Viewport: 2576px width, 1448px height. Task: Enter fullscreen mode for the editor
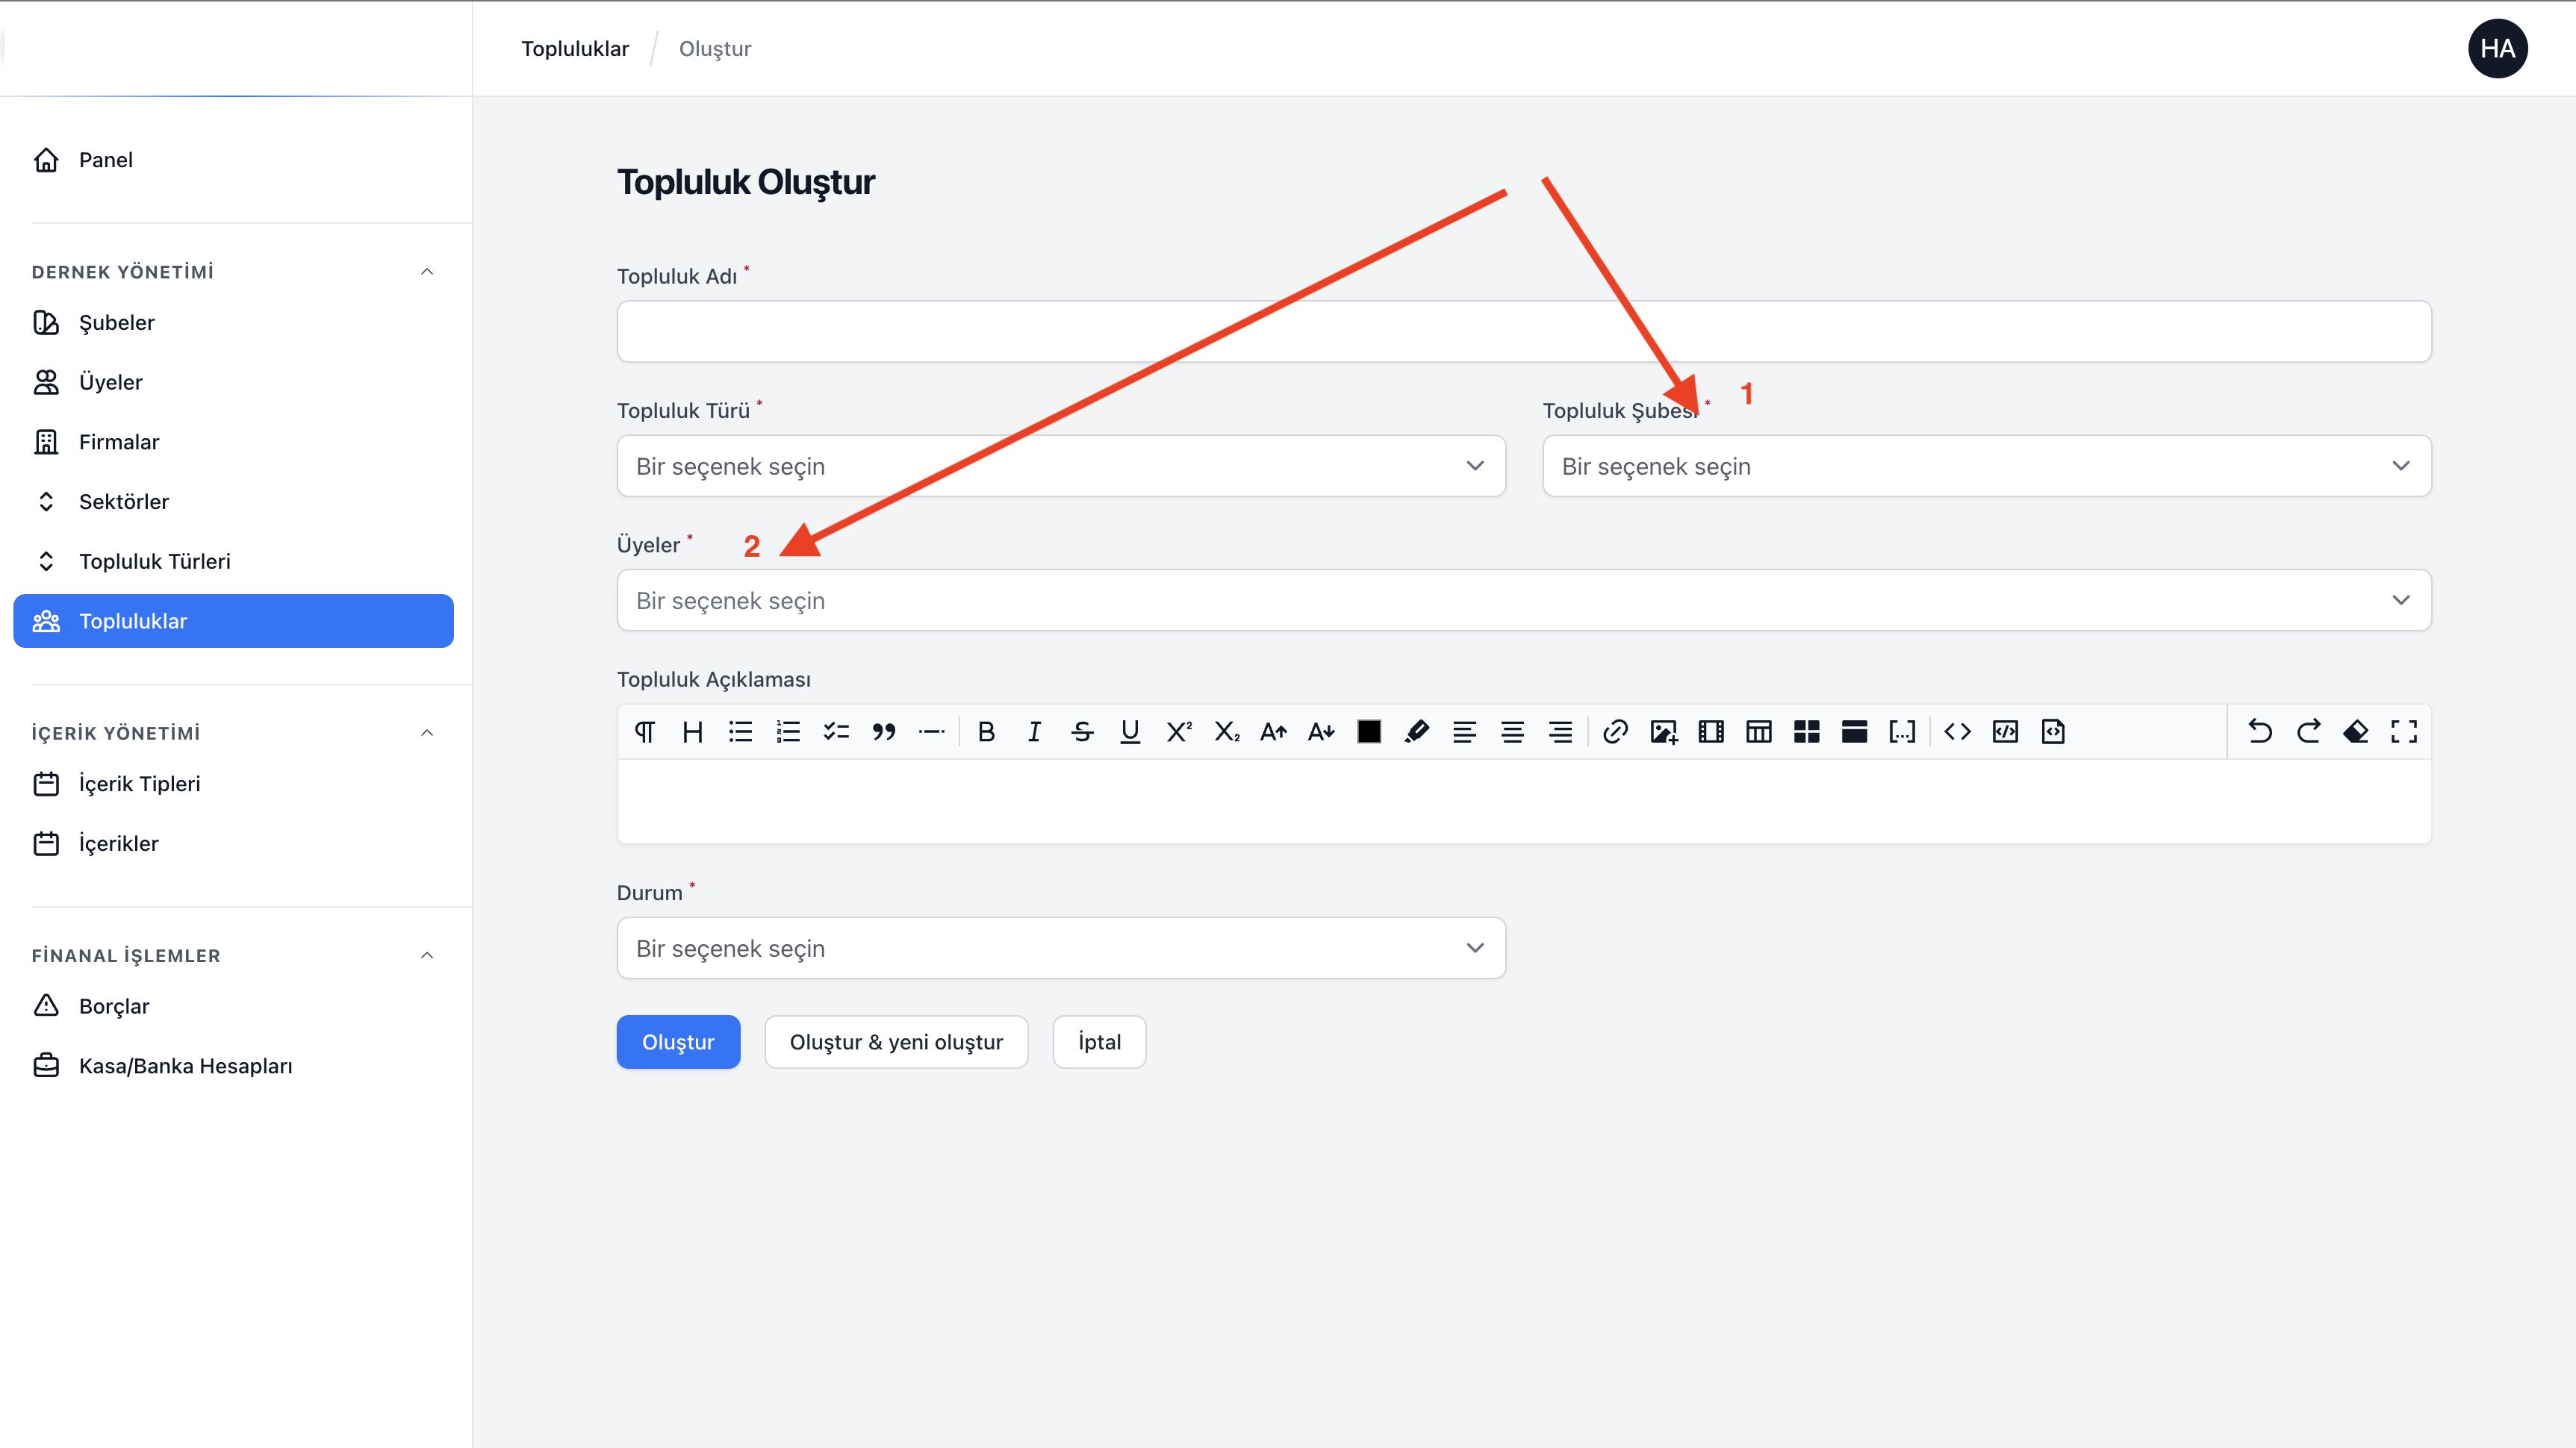pyautogui.click(x=2404, y=731)
